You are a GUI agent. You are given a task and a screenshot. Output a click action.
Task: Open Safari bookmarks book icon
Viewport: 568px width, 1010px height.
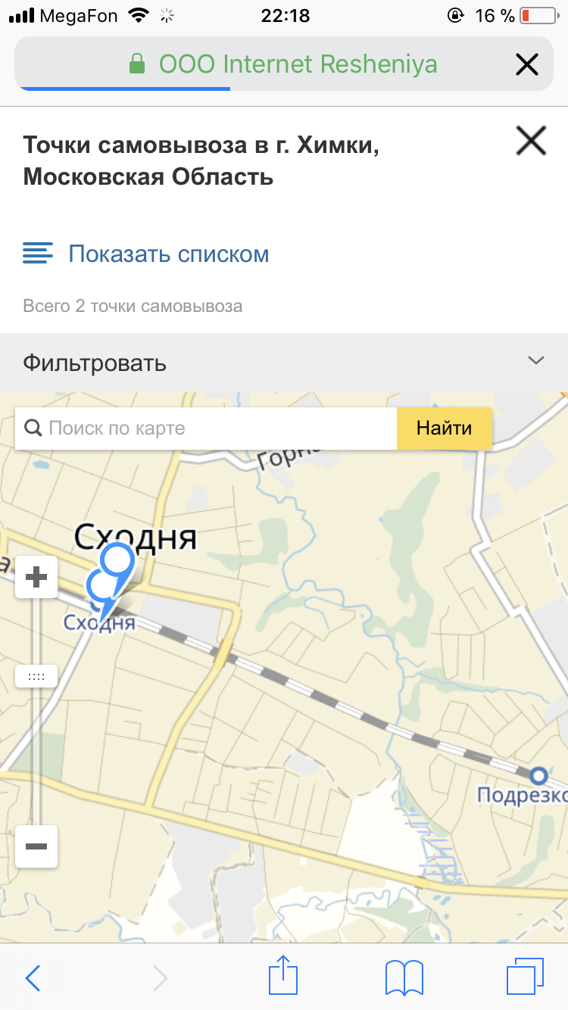[x=404, y=977]
